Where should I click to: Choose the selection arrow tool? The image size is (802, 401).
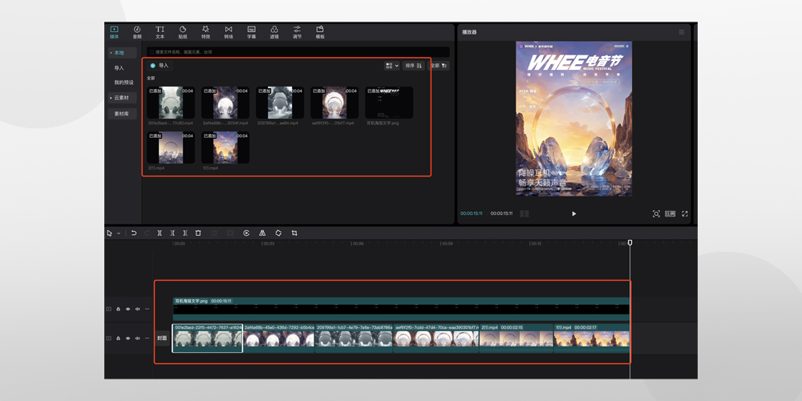coord(109,233)
